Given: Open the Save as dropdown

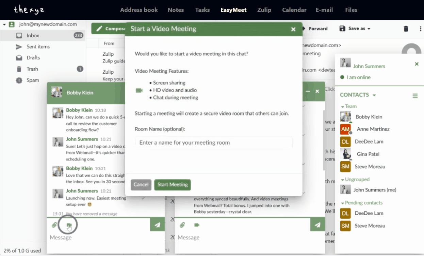Looking at the screenshot, I should click(355, 29).
